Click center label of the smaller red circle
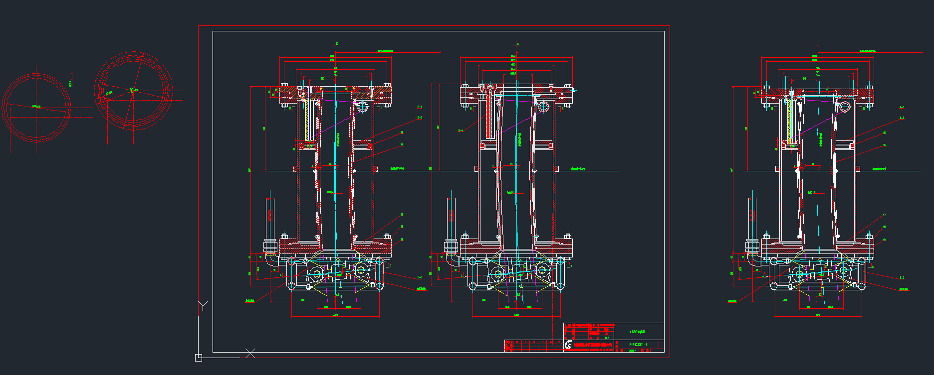934x375 pixels. click(x=36, y=106)
